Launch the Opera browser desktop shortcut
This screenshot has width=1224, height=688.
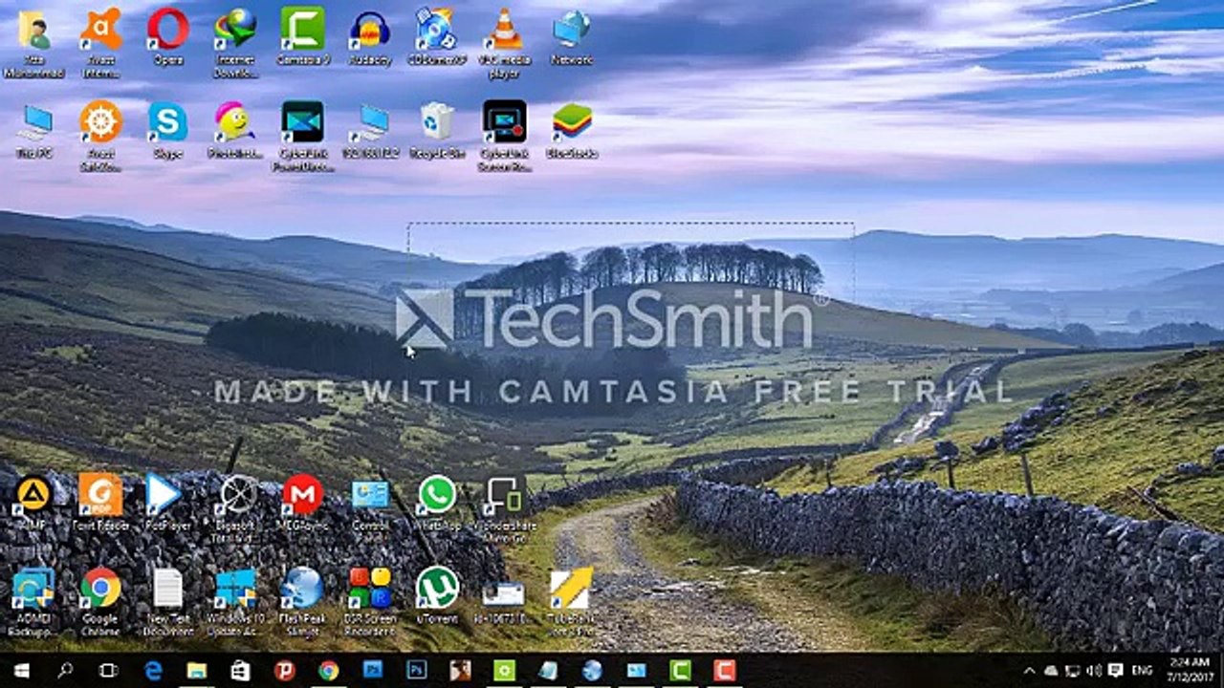pos(167,36)
